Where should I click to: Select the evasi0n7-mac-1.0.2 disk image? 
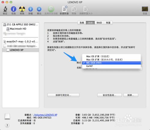pyautogui.click(x=21, y=41)
